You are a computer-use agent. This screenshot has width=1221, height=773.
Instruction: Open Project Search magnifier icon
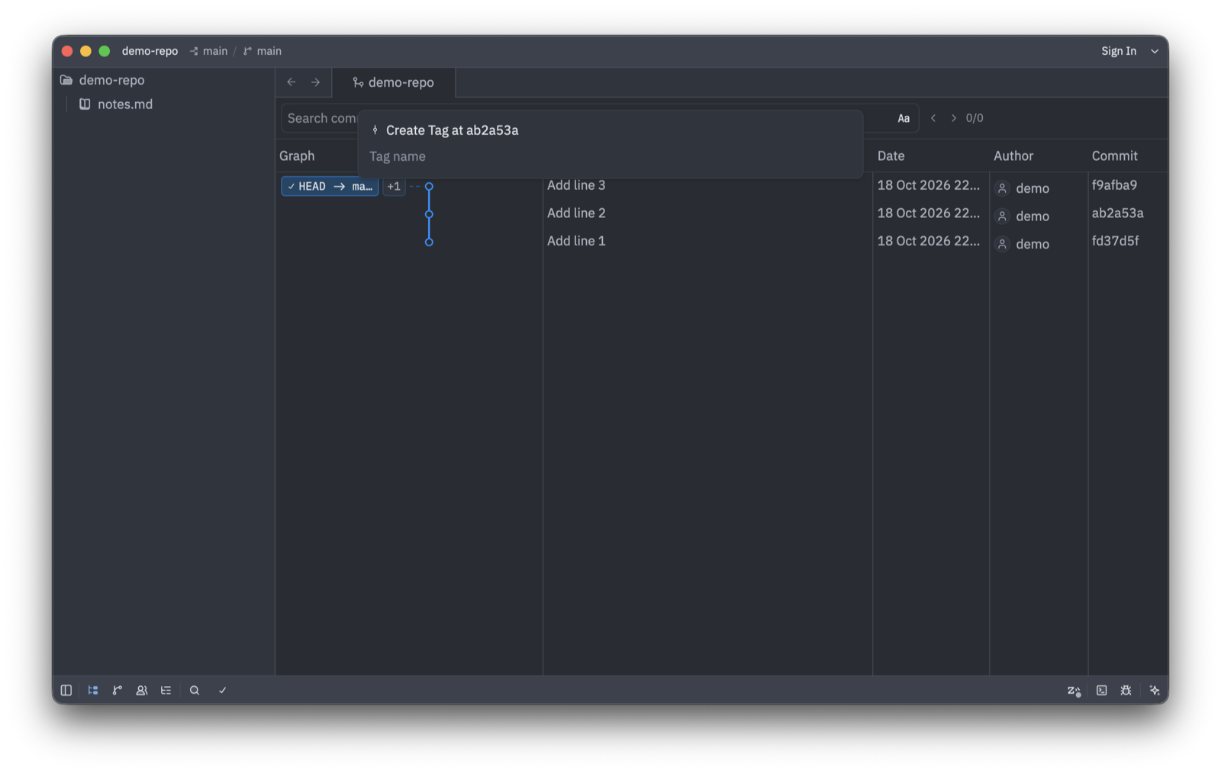click(x=195, y=690)
